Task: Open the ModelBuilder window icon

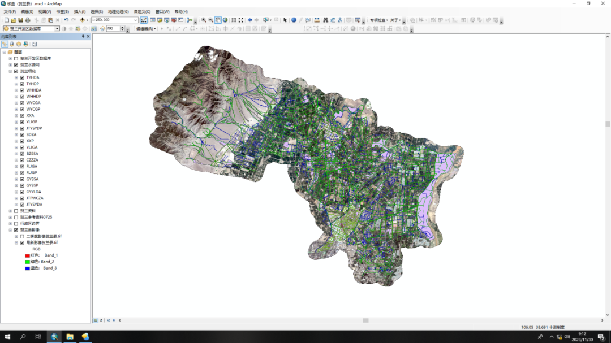Action: point(190,20)
